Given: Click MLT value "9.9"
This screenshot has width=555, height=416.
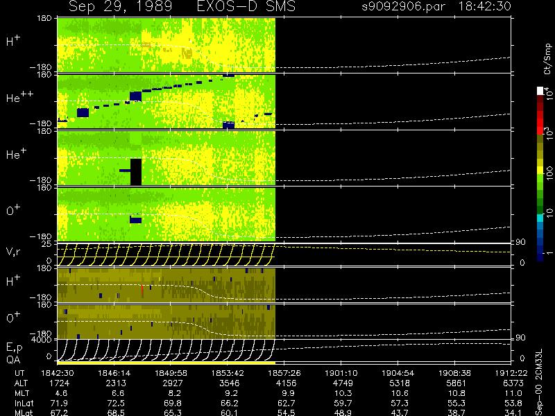Looking at the screenshot, I should [x=289, y=393].
